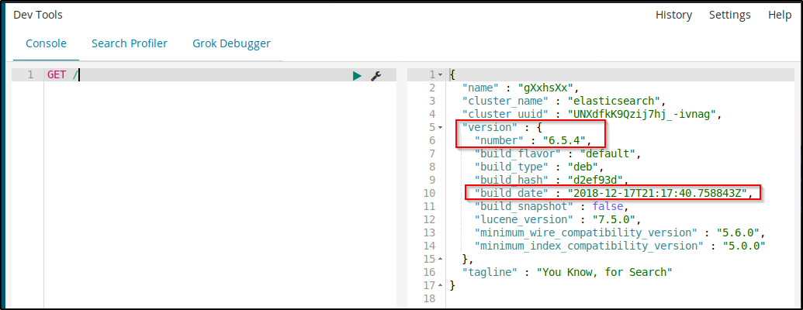Open History in Dev Tools header
The image size is (803, 310).
tap(674, 15)
